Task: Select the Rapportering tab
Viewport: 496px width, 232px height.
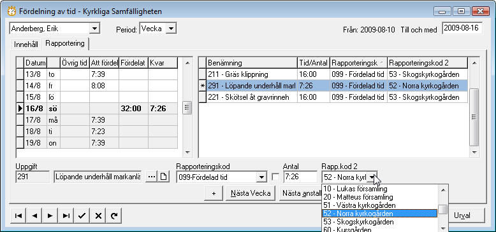Action: pyautogui.click(x=65, y=43)
